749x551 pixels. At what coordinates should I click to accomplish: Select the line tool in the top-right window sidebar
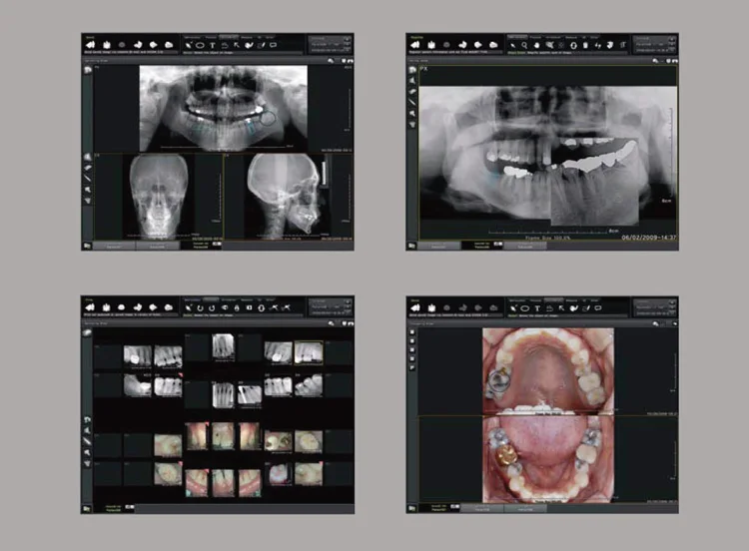click(412, 102)
